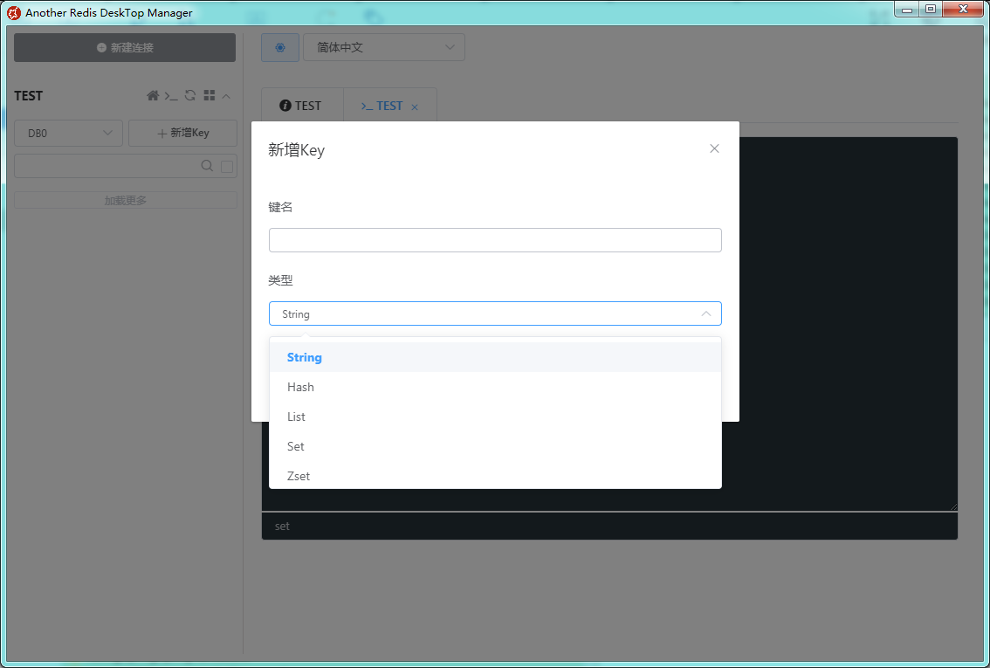
Task: Click the 加载更多 button
Action: click(126, 200)
